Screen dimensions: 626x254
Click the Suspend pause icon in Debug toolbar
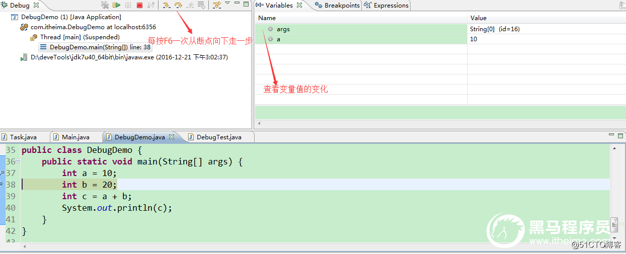[x=128, y=5]
